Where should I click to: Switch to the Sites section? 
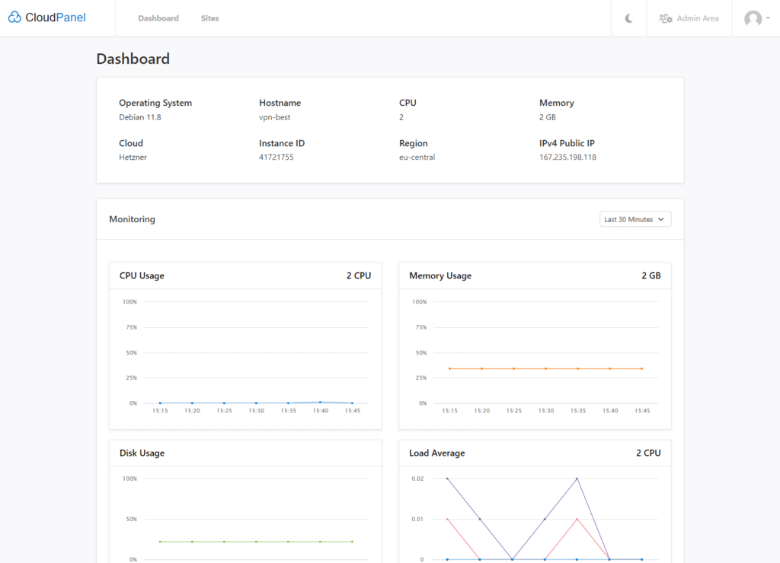click(x=209, y=17)
